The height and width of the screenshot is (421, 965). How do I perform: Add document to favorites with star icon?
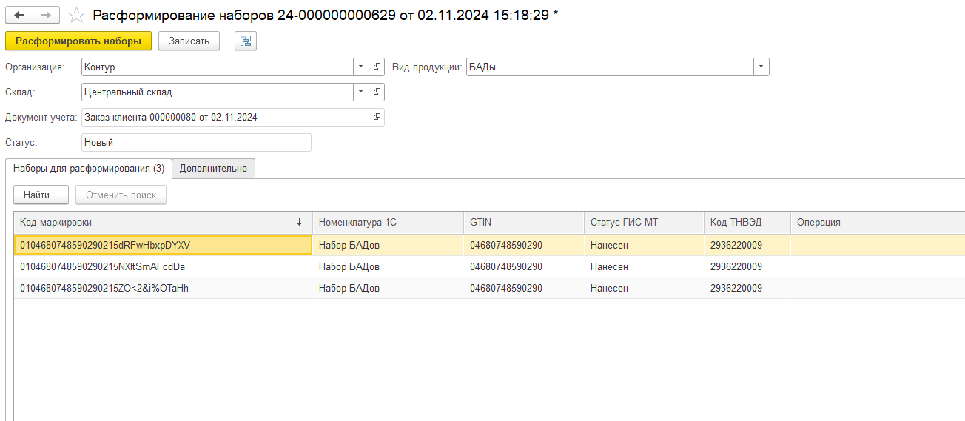76,16
